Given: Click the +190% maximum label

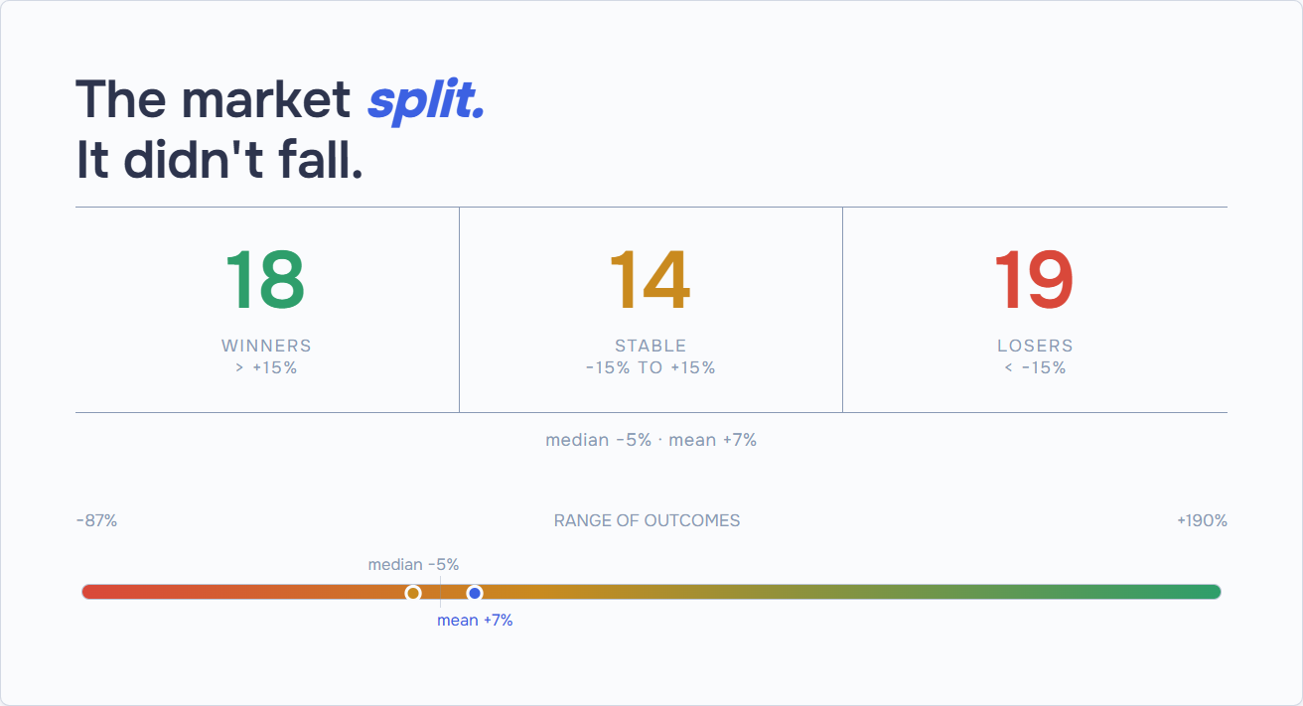Looking at the screenshot, I should [x=1202, y=520].
